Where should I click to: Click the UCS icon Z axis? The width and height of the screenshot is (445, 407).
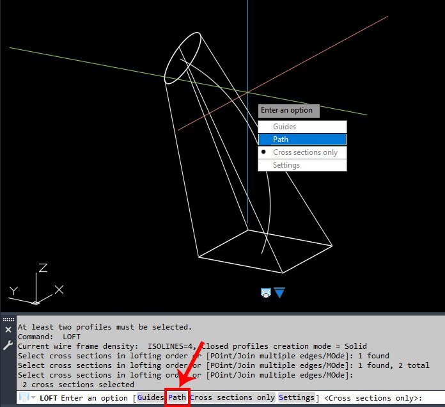point(43,268)
